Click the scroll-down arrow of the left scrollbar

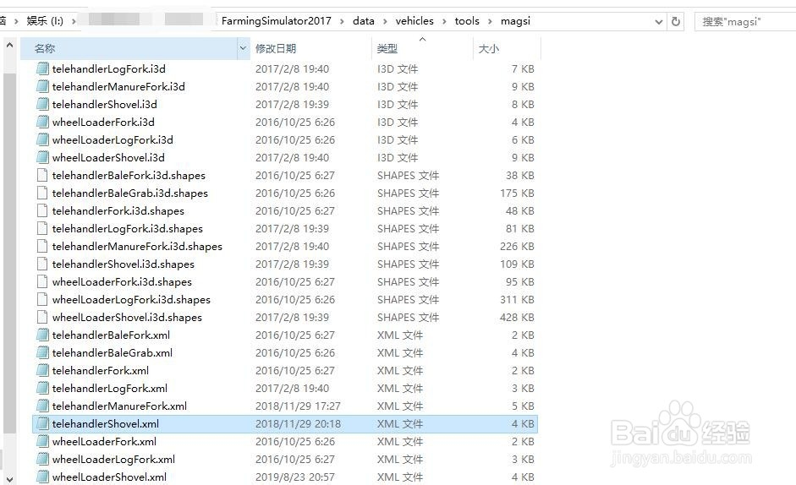9,478
